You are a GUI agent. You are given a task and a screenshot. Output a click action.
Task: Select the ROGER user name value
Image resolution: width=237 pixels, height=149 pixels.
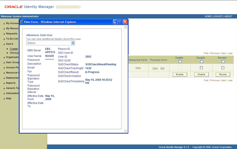[x=49, y=56]
